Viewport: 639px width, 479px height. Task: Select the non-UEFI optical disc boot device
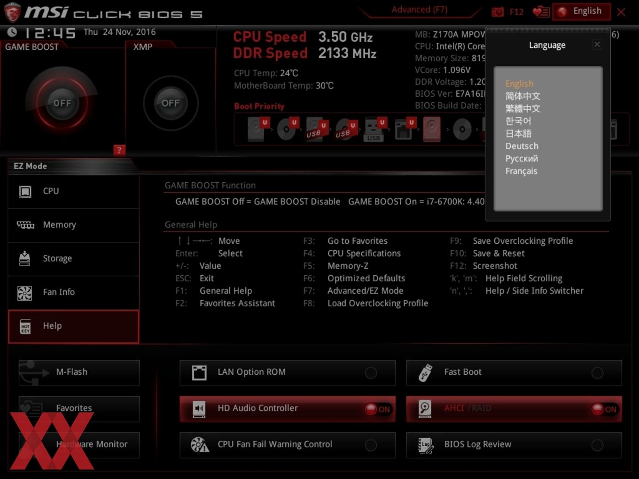click(462, 129)
